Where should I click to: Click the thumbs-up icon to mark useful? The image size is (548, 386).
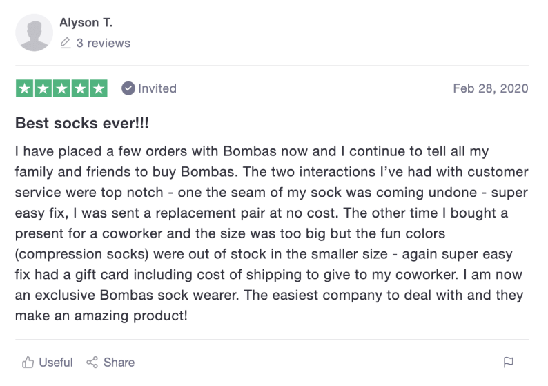[x=28, y=363]
